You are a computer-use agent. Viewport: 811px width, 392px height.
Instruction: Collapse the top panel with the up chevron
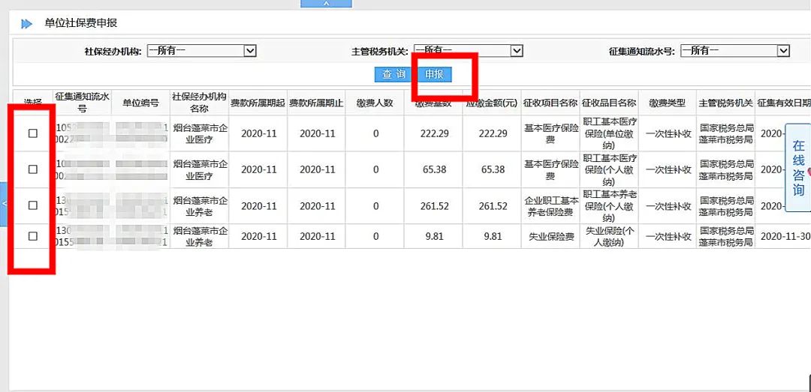(x=327, y=3)
